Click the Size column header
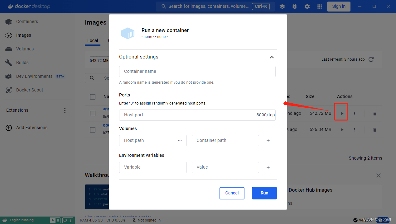The width and height of the screenshot is (396, 224). click(310, 97)
